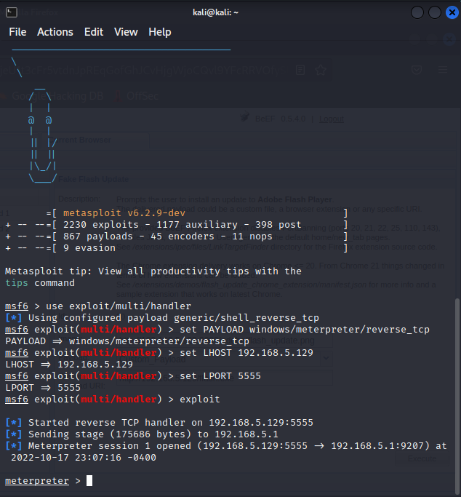Image resolution: width=461 pixels, height=497 pixels.
Task: Open the Edit menu
Action: [94, 32]
